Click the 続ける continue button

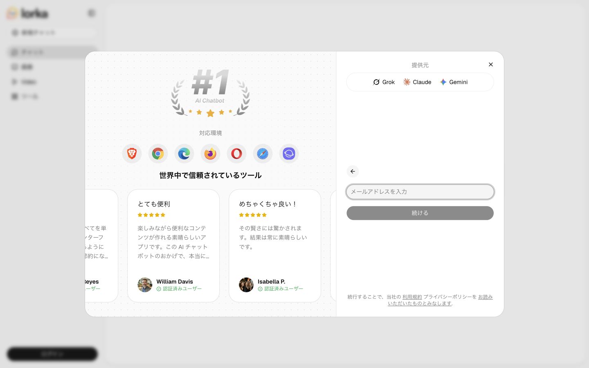pyautogui.click(x=420, y=213)
